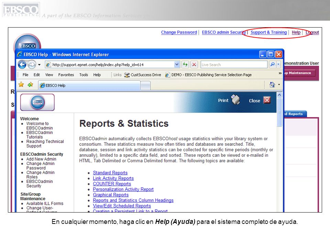
Task: Click Support & Training link in background page
Action: click(x=268, y=32)
